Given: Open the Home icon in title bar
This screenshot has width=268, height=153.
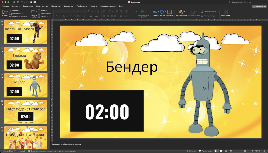Looking at the screenshot, I should coord(14,2).
